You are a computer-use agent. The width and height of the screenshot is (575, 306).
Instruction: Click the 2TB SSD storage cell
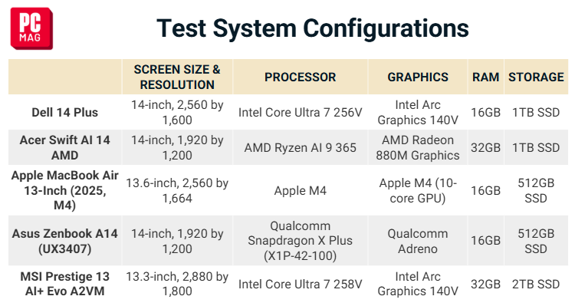click(x=536, y=284)
